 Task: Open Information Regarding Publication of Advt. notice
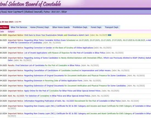pyautogui.click(x=72, y=101)
